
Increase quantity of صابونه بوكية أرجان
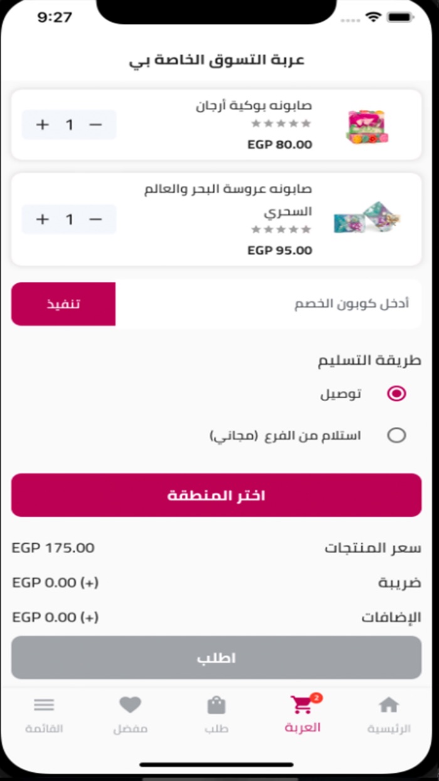pyautogui.click(x=42, y=125)
